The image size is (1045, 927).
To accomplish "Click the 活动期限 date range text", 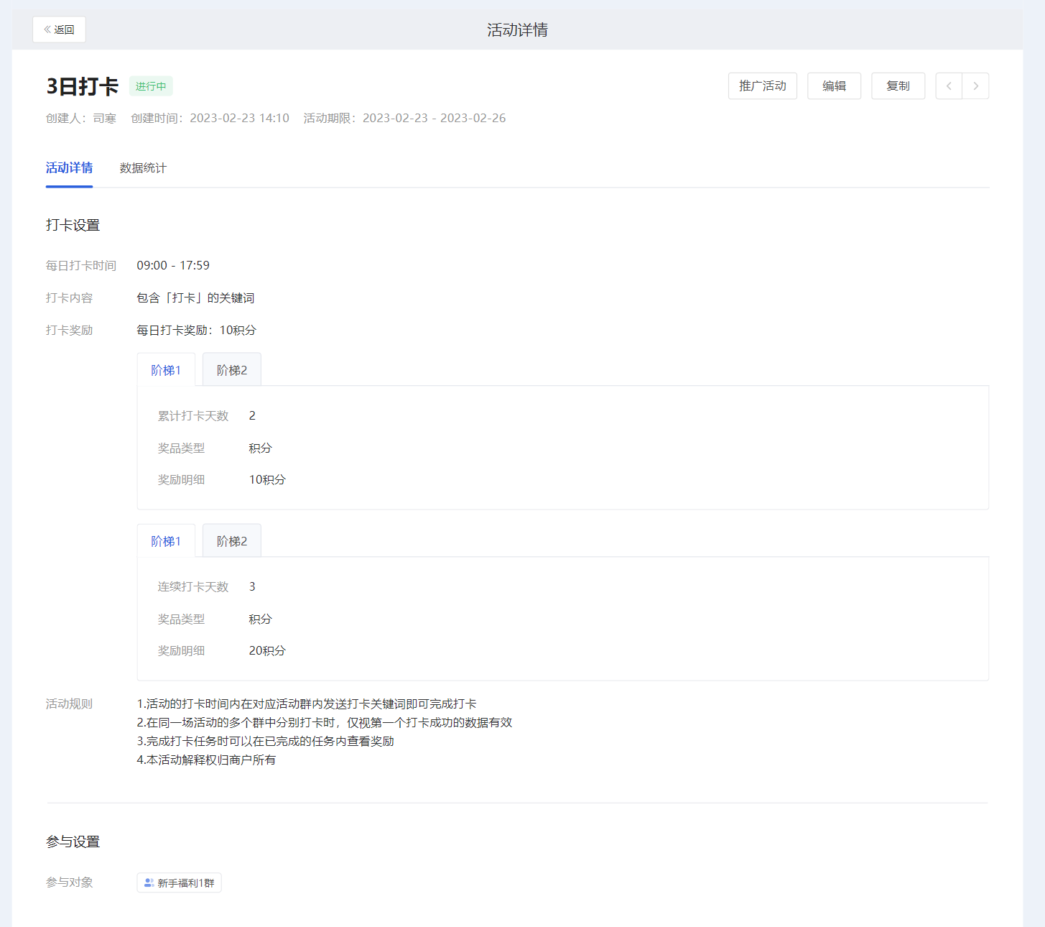I will (434, 118).
